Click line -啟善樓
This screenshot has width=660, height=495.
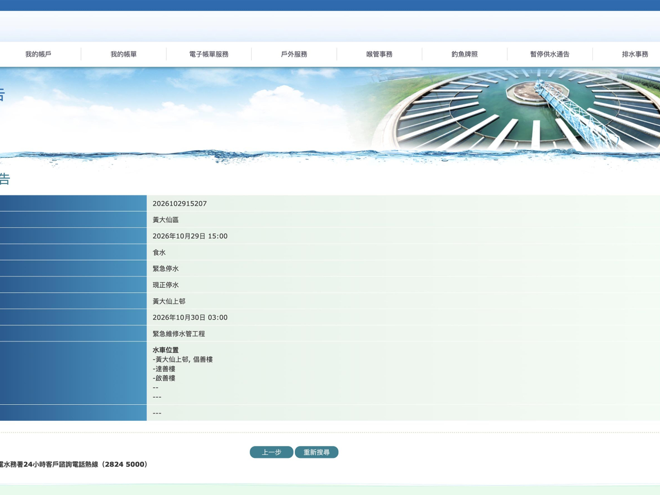tap(164, 378)
